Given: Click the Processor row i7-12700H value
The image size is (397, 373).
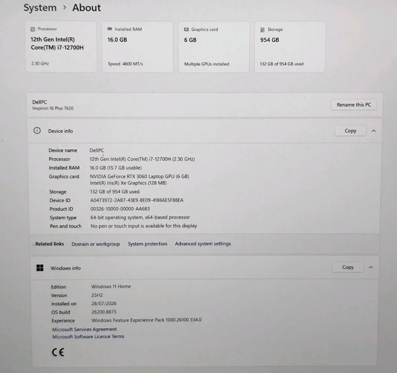Looking at the screenshot, I should click(142, 159).
